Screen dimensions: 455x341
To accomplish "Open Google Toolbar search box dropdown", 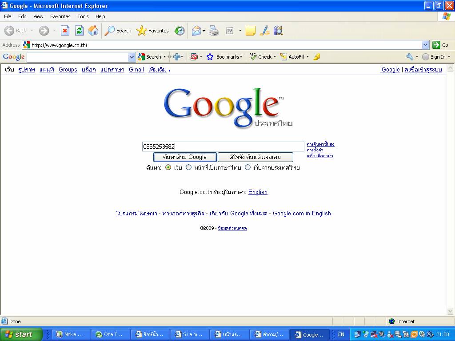I will click(132, 57).
